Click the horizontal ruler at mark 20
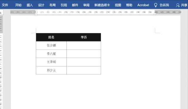This screenshot has width=188, height=109. pos(96,12)
